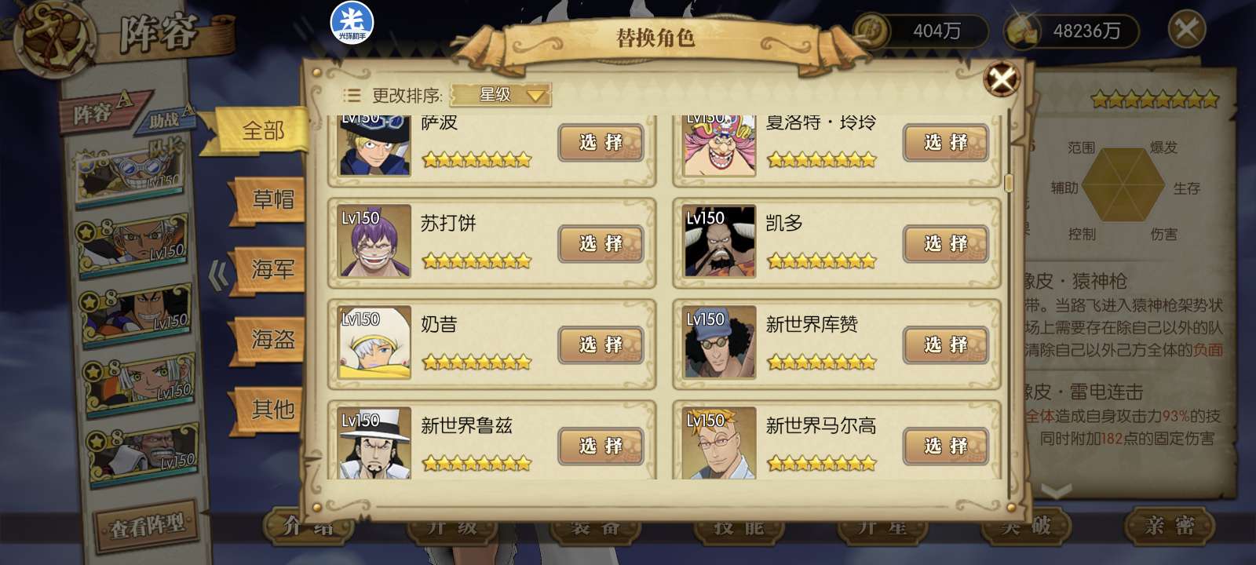Tap the 新世界马尔高 avatar icon
Screen dimensions: 1256x565
(718, 443)
